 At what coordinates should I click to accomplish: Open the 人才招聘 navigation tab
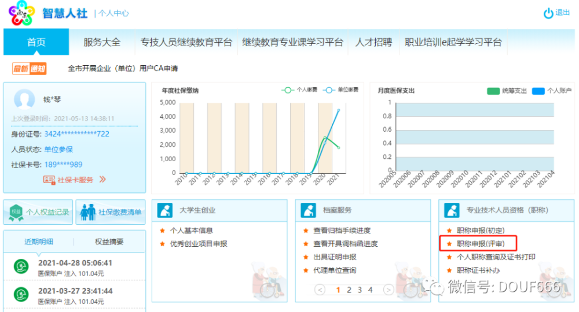click(373, 42)
